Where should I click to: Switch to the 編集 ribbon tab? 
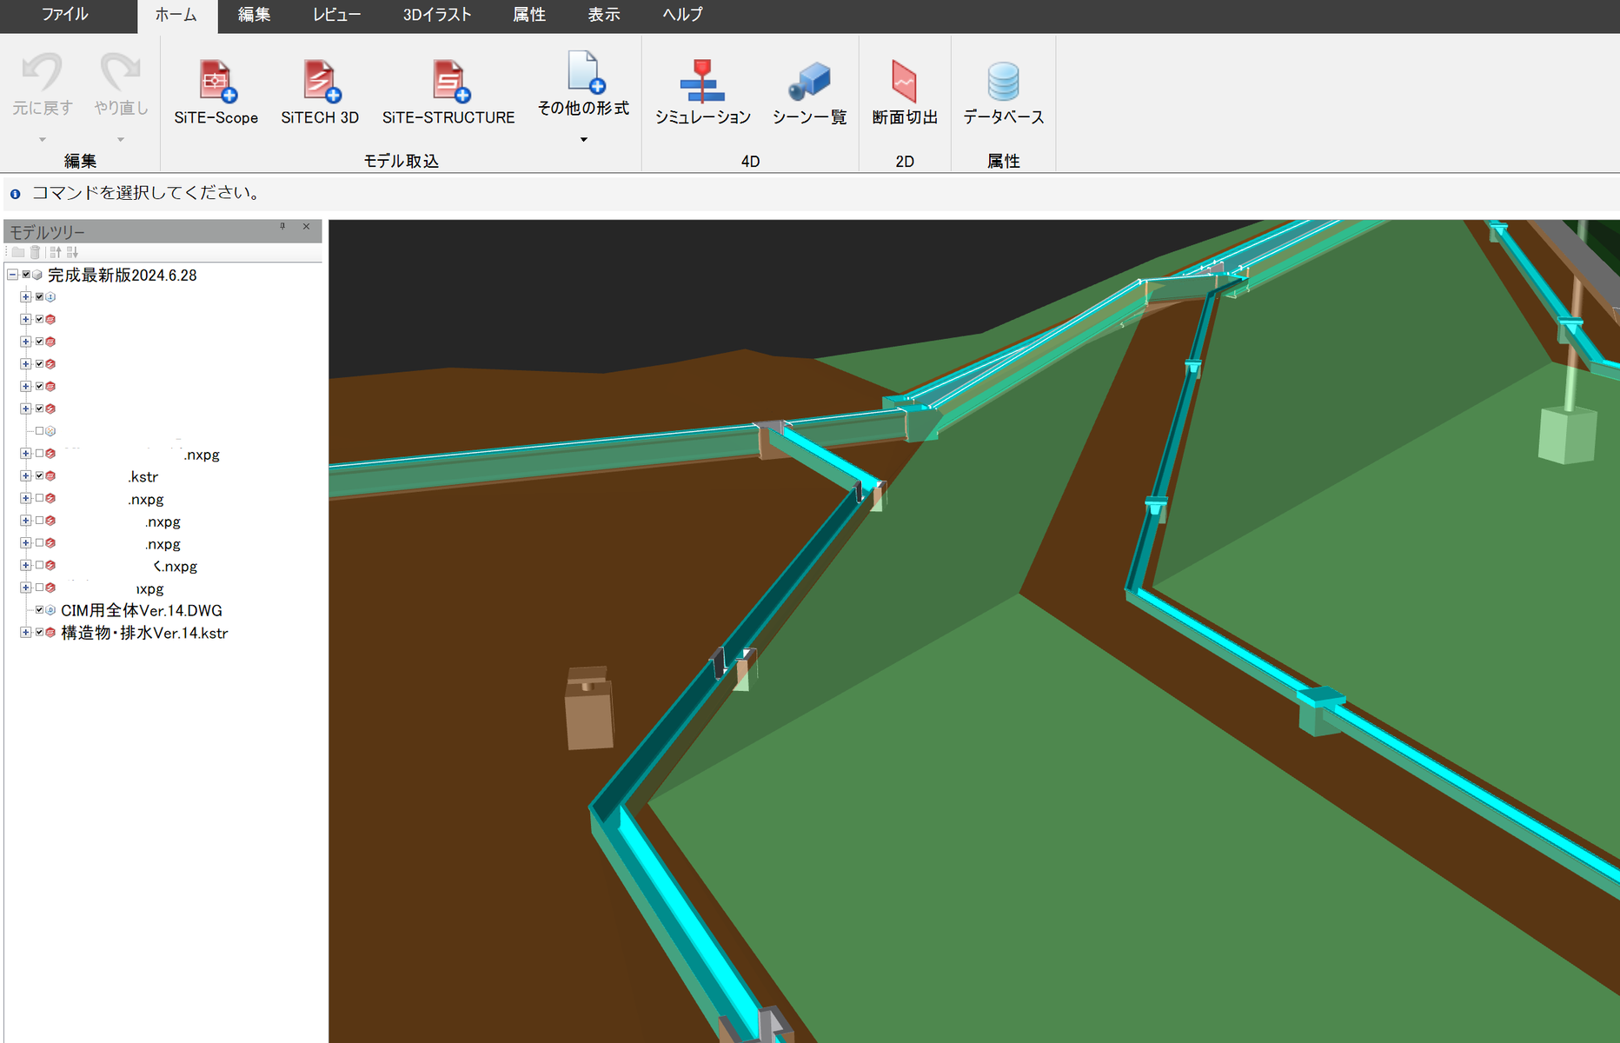[255, 15]
